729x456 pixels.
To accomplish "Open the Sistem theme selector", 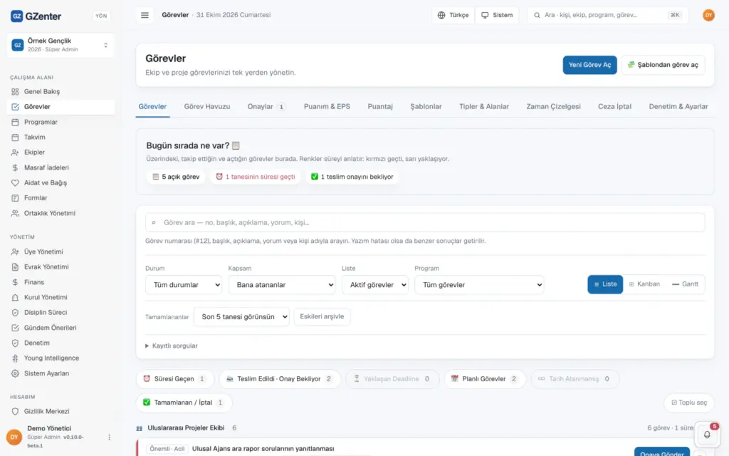I will tap(496, 15).
